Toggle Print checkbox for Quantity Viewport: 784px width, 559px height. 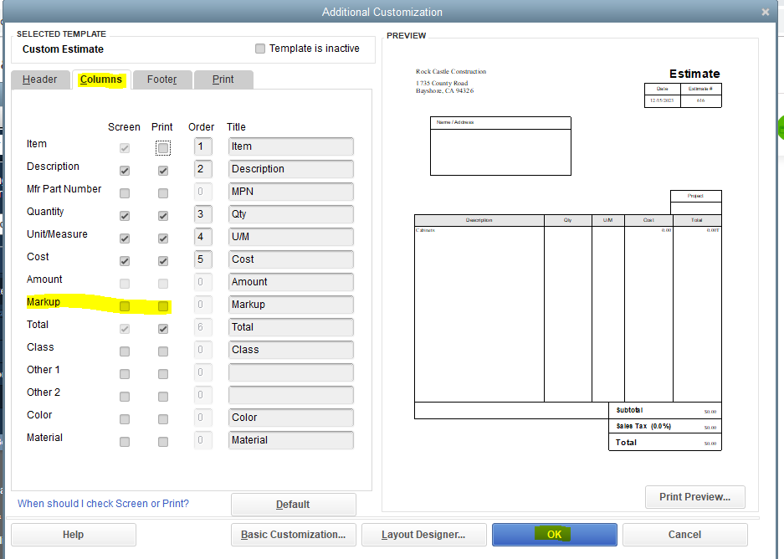tap(163, 216)
